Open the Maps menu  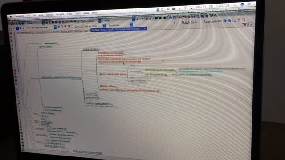pos(86,13)
